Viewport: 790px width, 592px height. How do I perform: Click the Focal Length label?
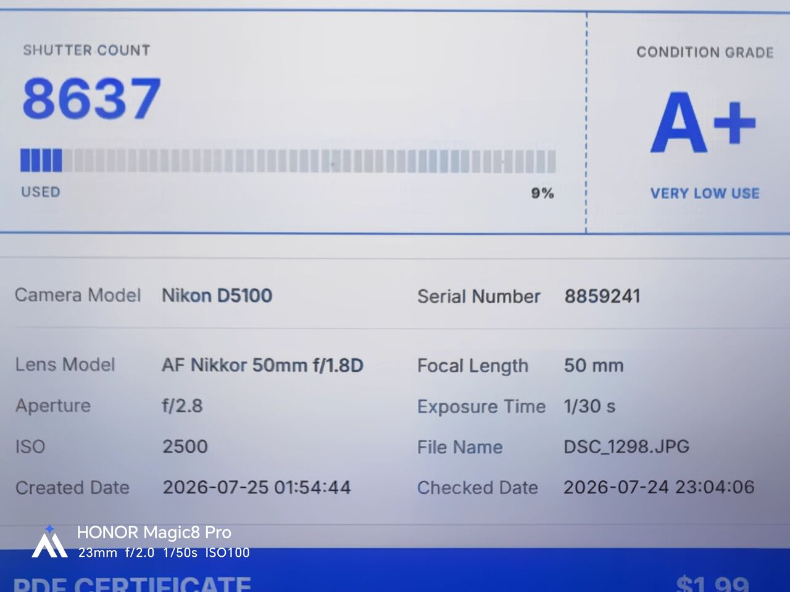coord(473,366)
